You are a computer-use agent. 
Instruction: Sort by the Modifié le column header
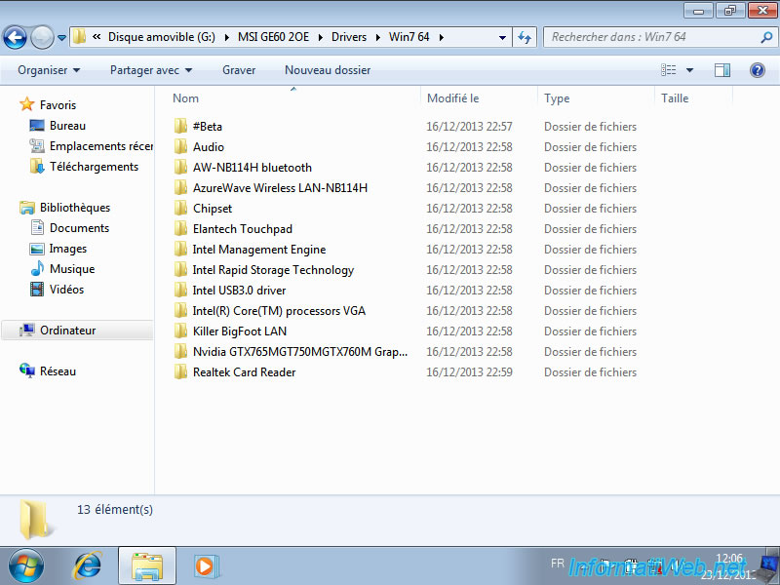pos(453,98)
